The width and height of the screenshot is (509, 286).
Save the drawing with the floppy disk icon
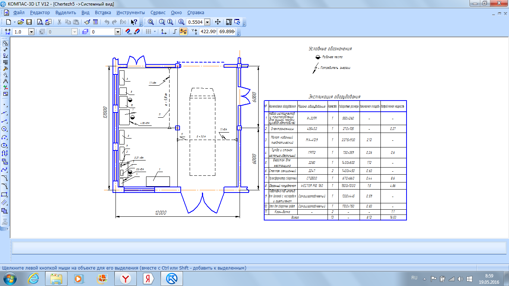29,22
